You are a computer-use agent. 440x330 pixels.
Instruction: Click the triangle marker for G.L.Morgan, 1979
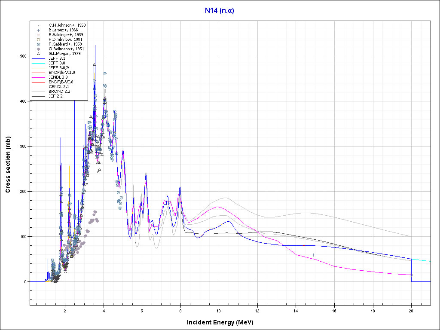[x=38, y=54]
